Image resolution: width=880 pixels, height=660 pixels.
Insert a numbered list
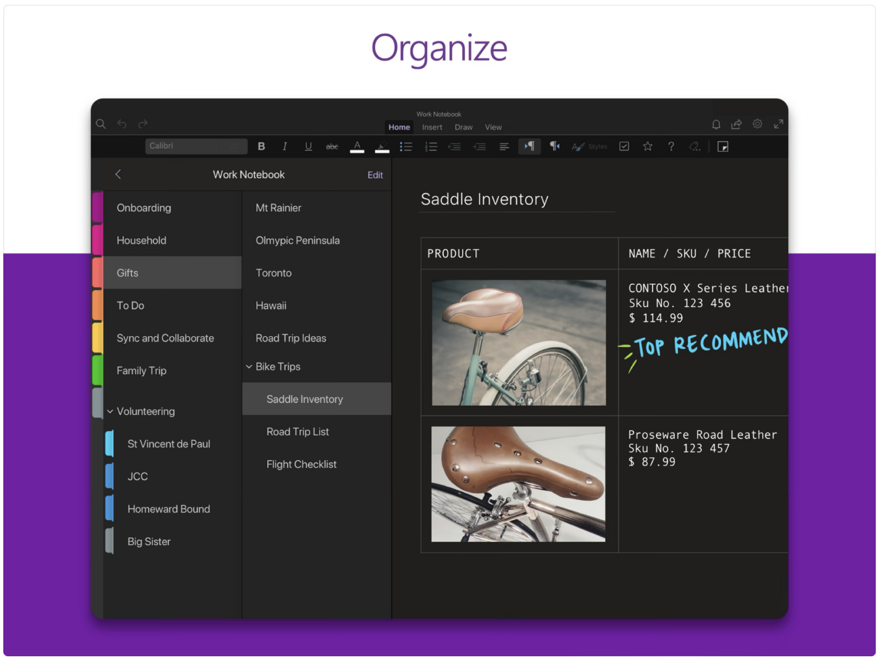tap(431, 146)
